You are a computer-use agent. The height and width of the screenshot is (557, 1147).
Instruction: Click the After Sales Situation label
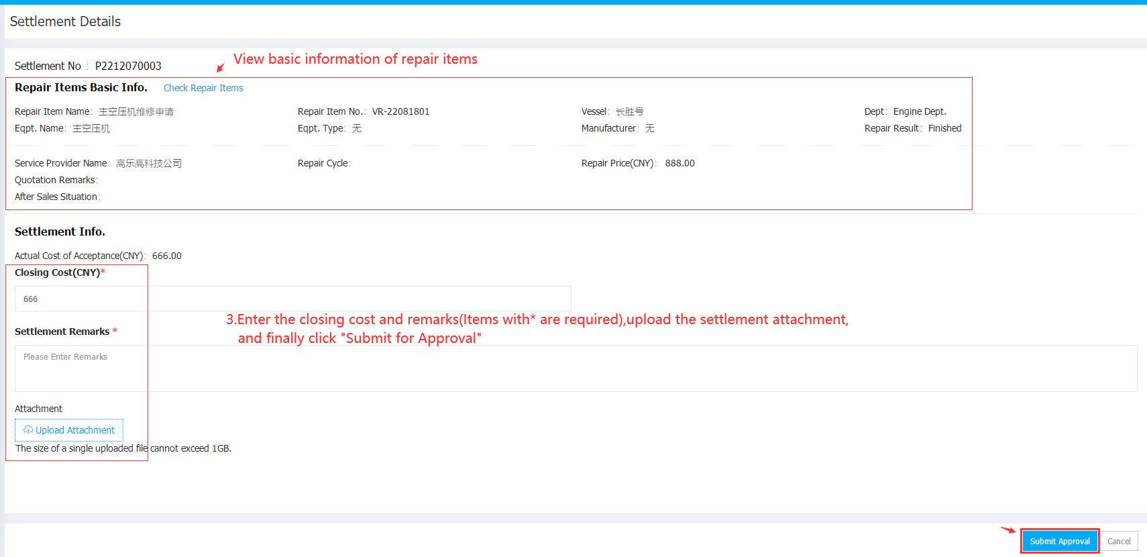57,197
